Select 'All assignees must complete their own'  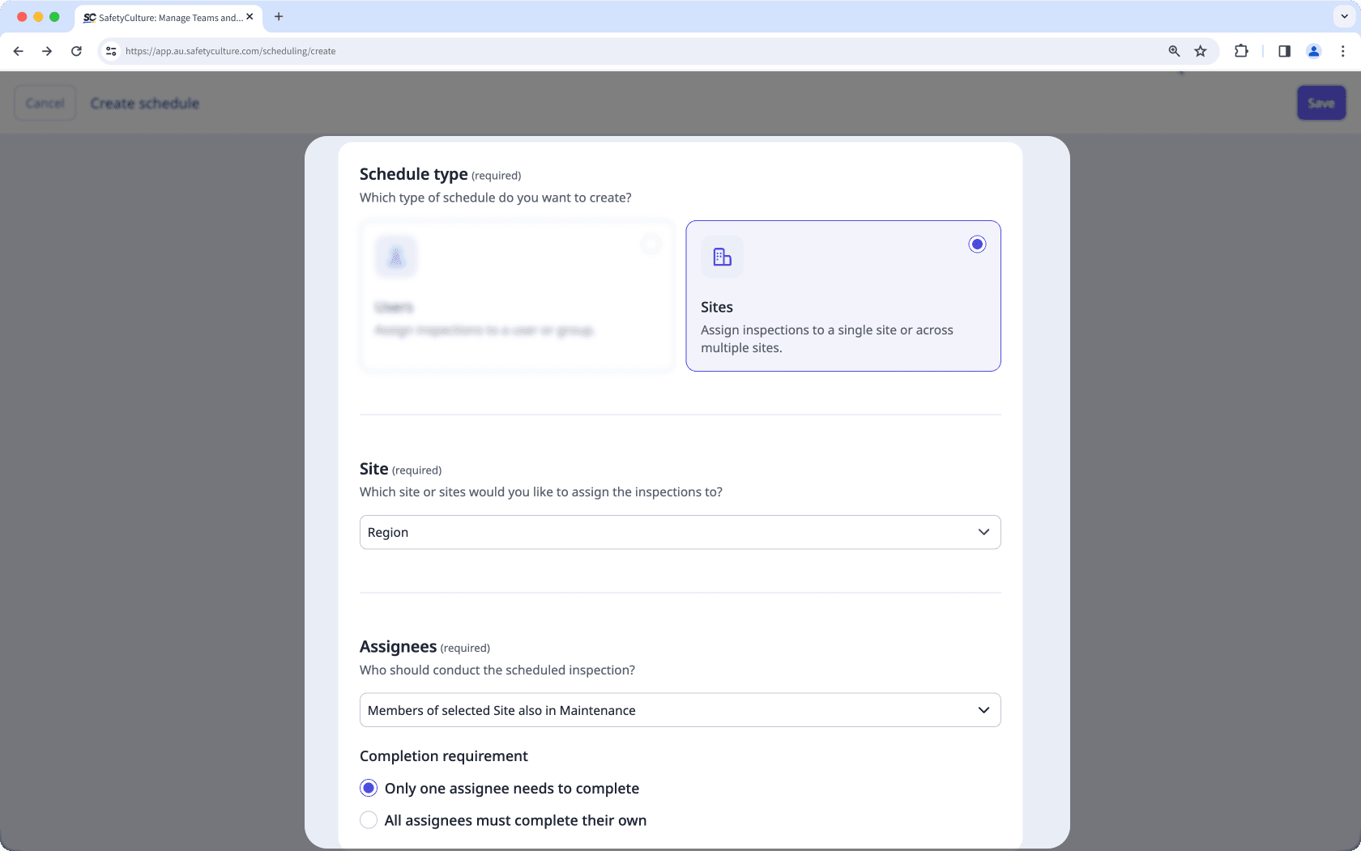(369, 819)
